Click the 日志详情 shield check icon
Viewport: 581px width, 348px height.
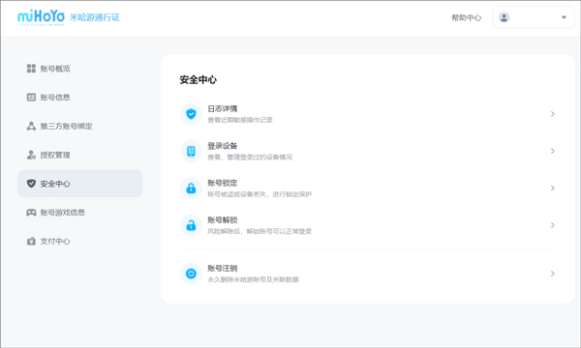click(191, 114)
